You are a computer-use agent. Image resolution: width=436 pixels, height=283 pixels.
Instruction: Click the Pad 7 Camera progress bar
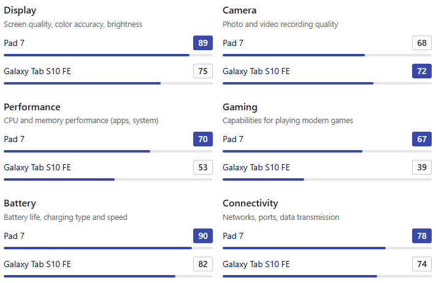pos(327,55)
